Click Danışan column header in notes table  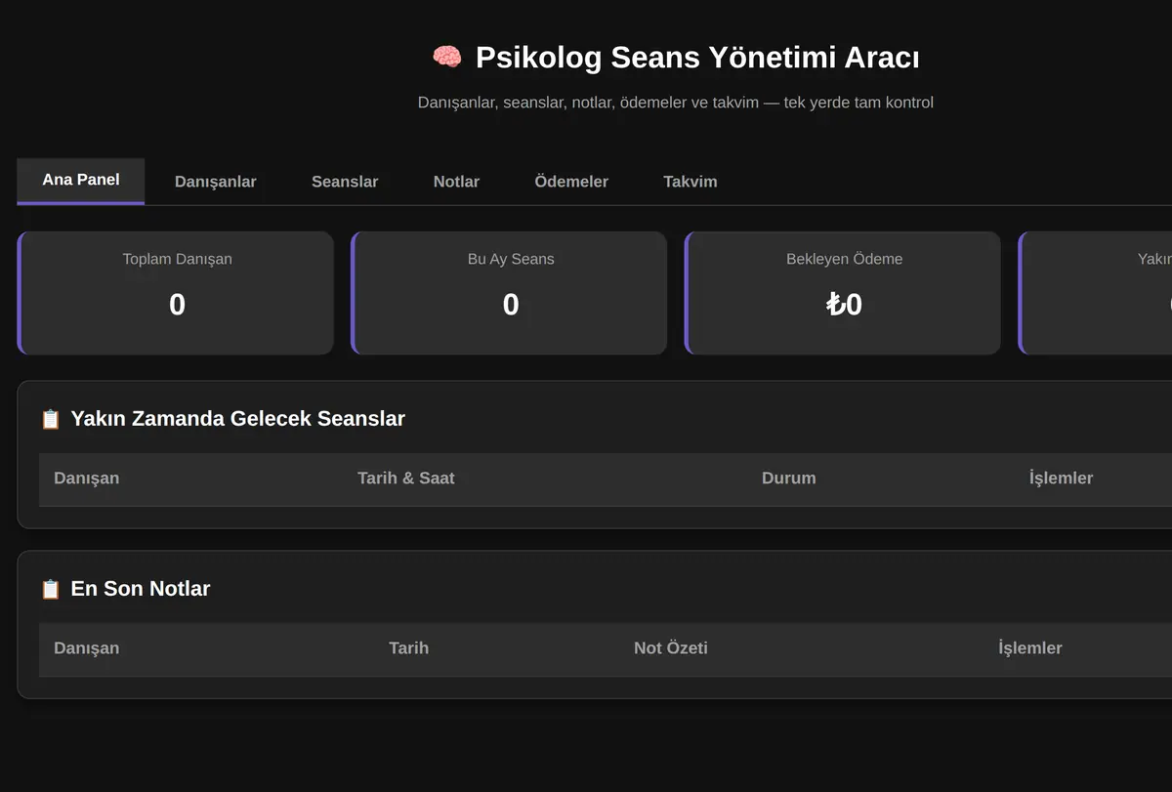click(87, 648)
